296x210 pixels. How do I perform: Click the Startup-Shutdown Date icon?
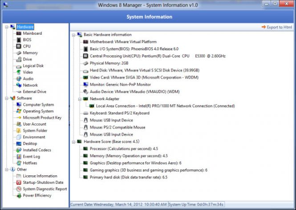pyautogui.click(x=19, y=182)
